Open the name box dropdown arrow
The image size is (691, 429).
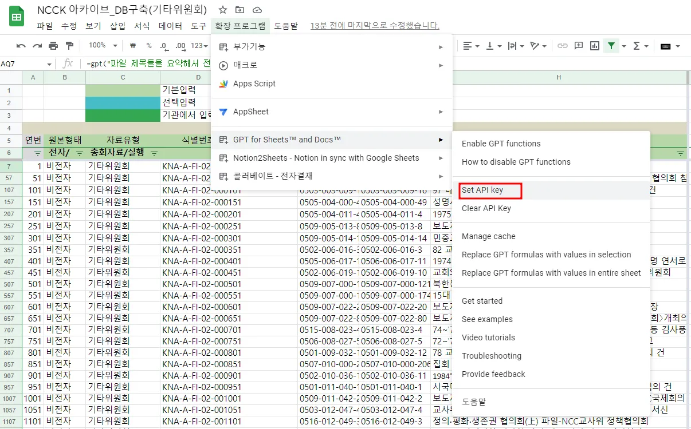point(49,64)
